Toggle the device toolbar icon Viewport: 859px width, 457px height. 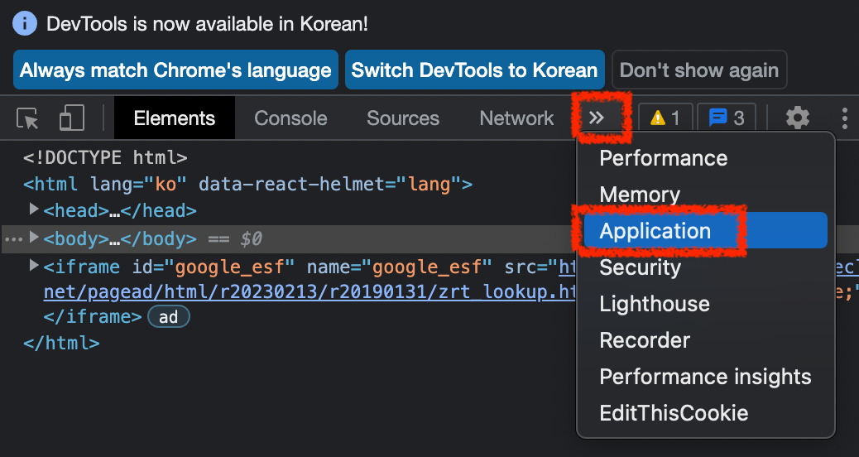click(x=72, y=118)
